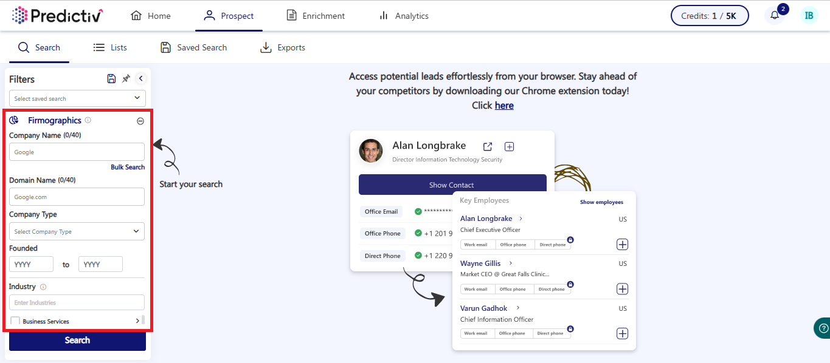Pin the Filters panel
830x363 pixels.
(x=126, y=79)
